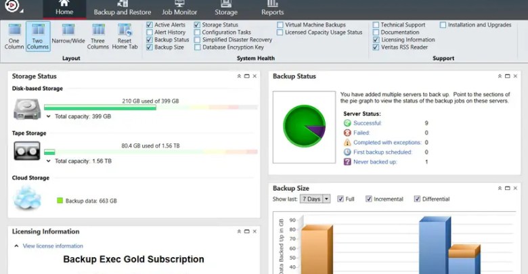This screenshot has width=528, height=274.
Task: Expand tape total capacity 1.56 TB details
Action: click(49, 161)
